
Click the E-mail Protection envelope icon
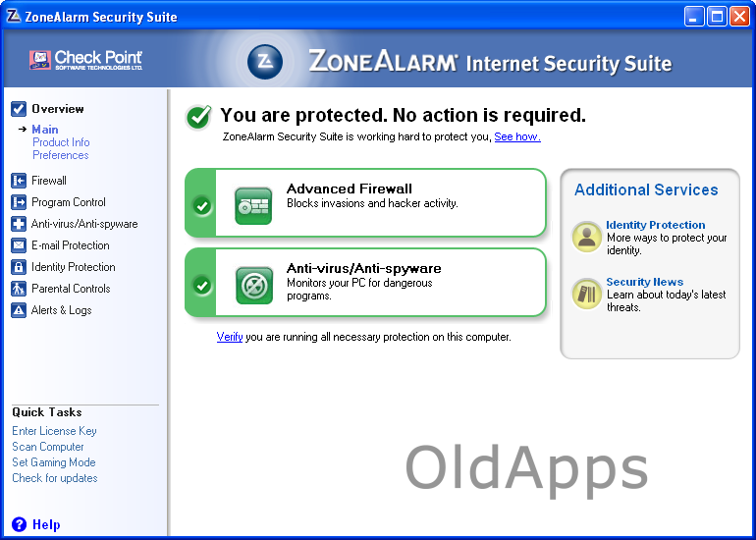[x=19, y=245]
